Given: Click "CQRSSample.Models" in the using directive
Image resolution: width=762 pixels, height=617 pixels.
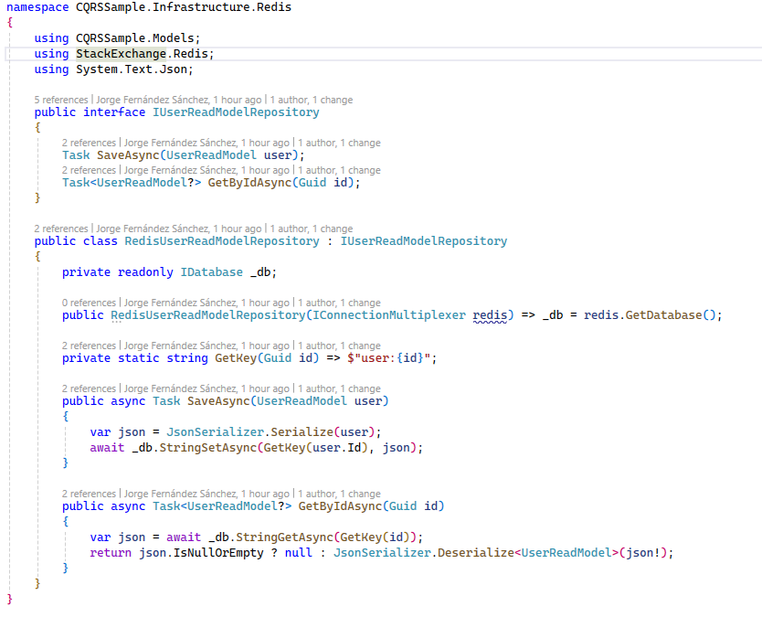Looking at the screenshot, I should tap(134, 37).
